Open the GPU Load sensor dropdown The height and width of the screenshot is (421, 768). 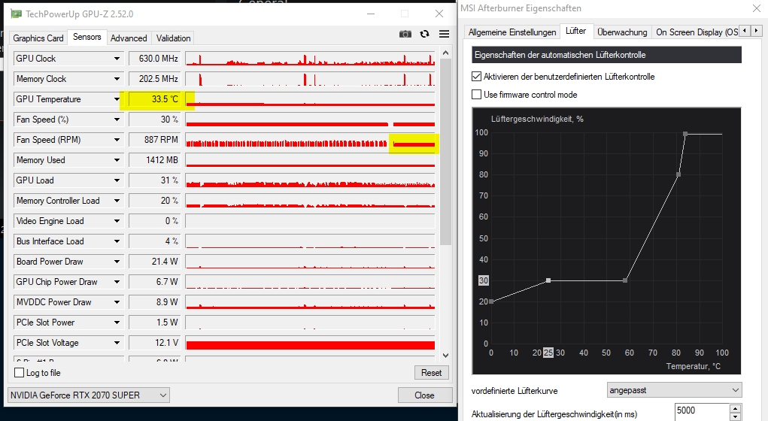click(117, 180)
